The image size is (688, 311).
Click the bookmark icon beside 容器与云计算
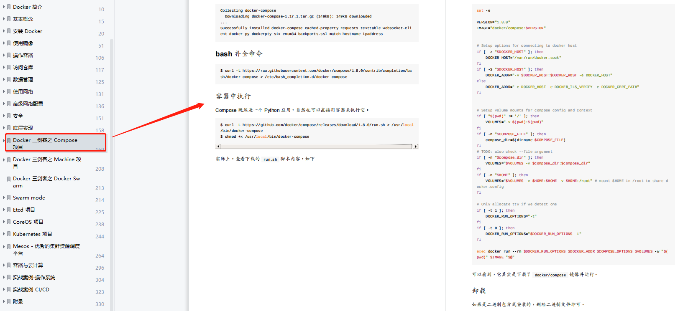click(x=9, y=265)
